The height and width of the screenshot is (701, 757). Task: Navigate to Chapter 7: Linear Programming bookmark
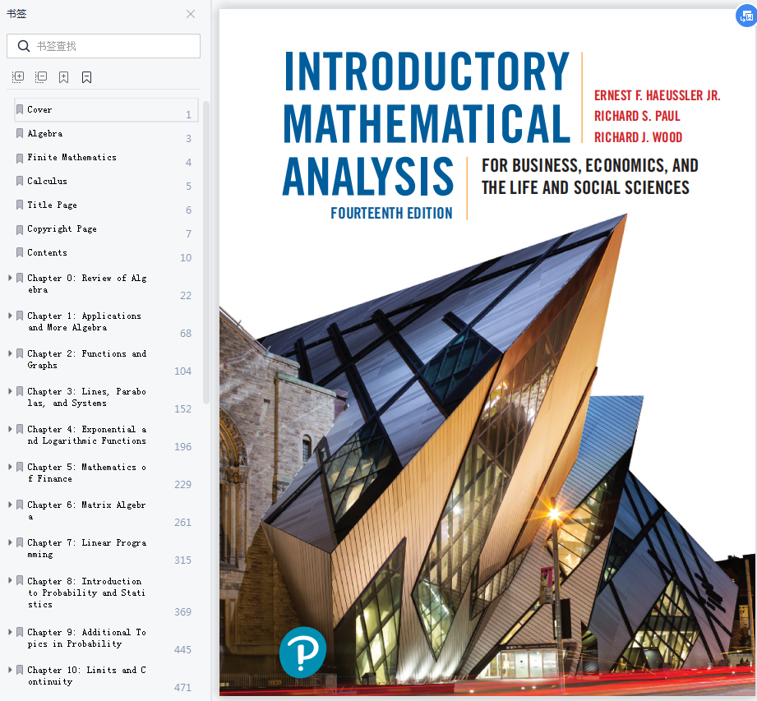coord(87,548)
